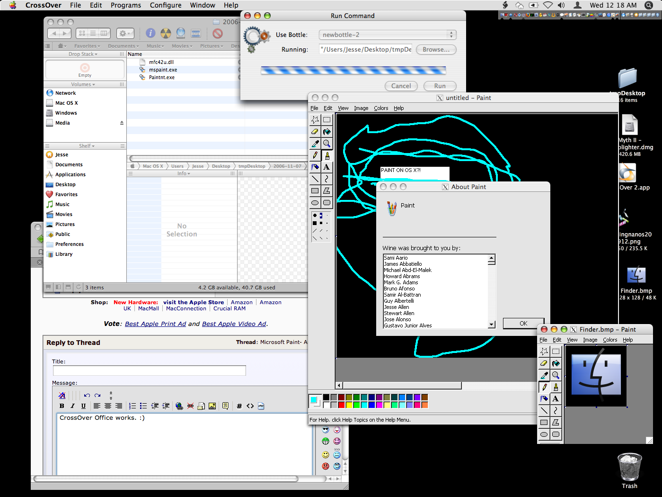Select the rectangular Select tool in untitled Paint
This screenshot has width=662, height=497.
327,120
